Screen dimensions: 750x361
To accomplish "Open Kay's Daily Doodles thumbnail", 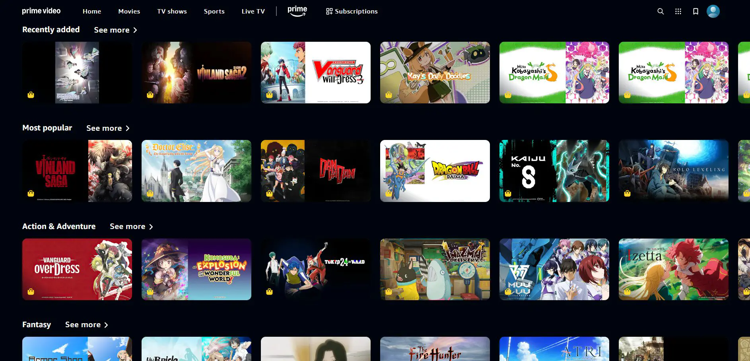I will click(435, 72).
